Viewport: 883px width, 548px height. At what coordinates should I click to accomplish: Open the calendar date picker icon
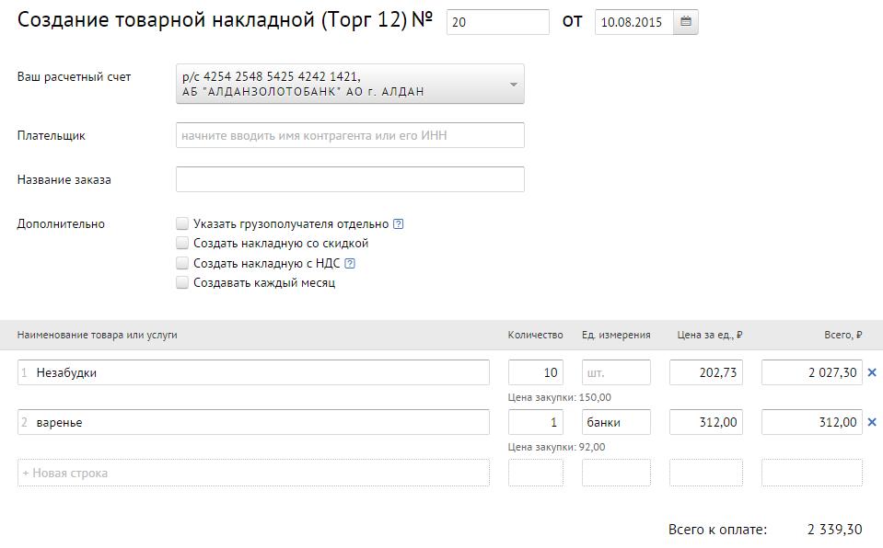click(x=685, y=22)
